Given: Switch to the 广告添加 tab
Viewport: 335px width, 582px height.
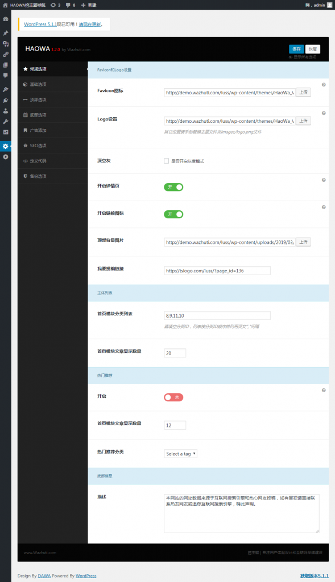Looking at the screenshot, I should pyautogui.click(x=53, y=130).
